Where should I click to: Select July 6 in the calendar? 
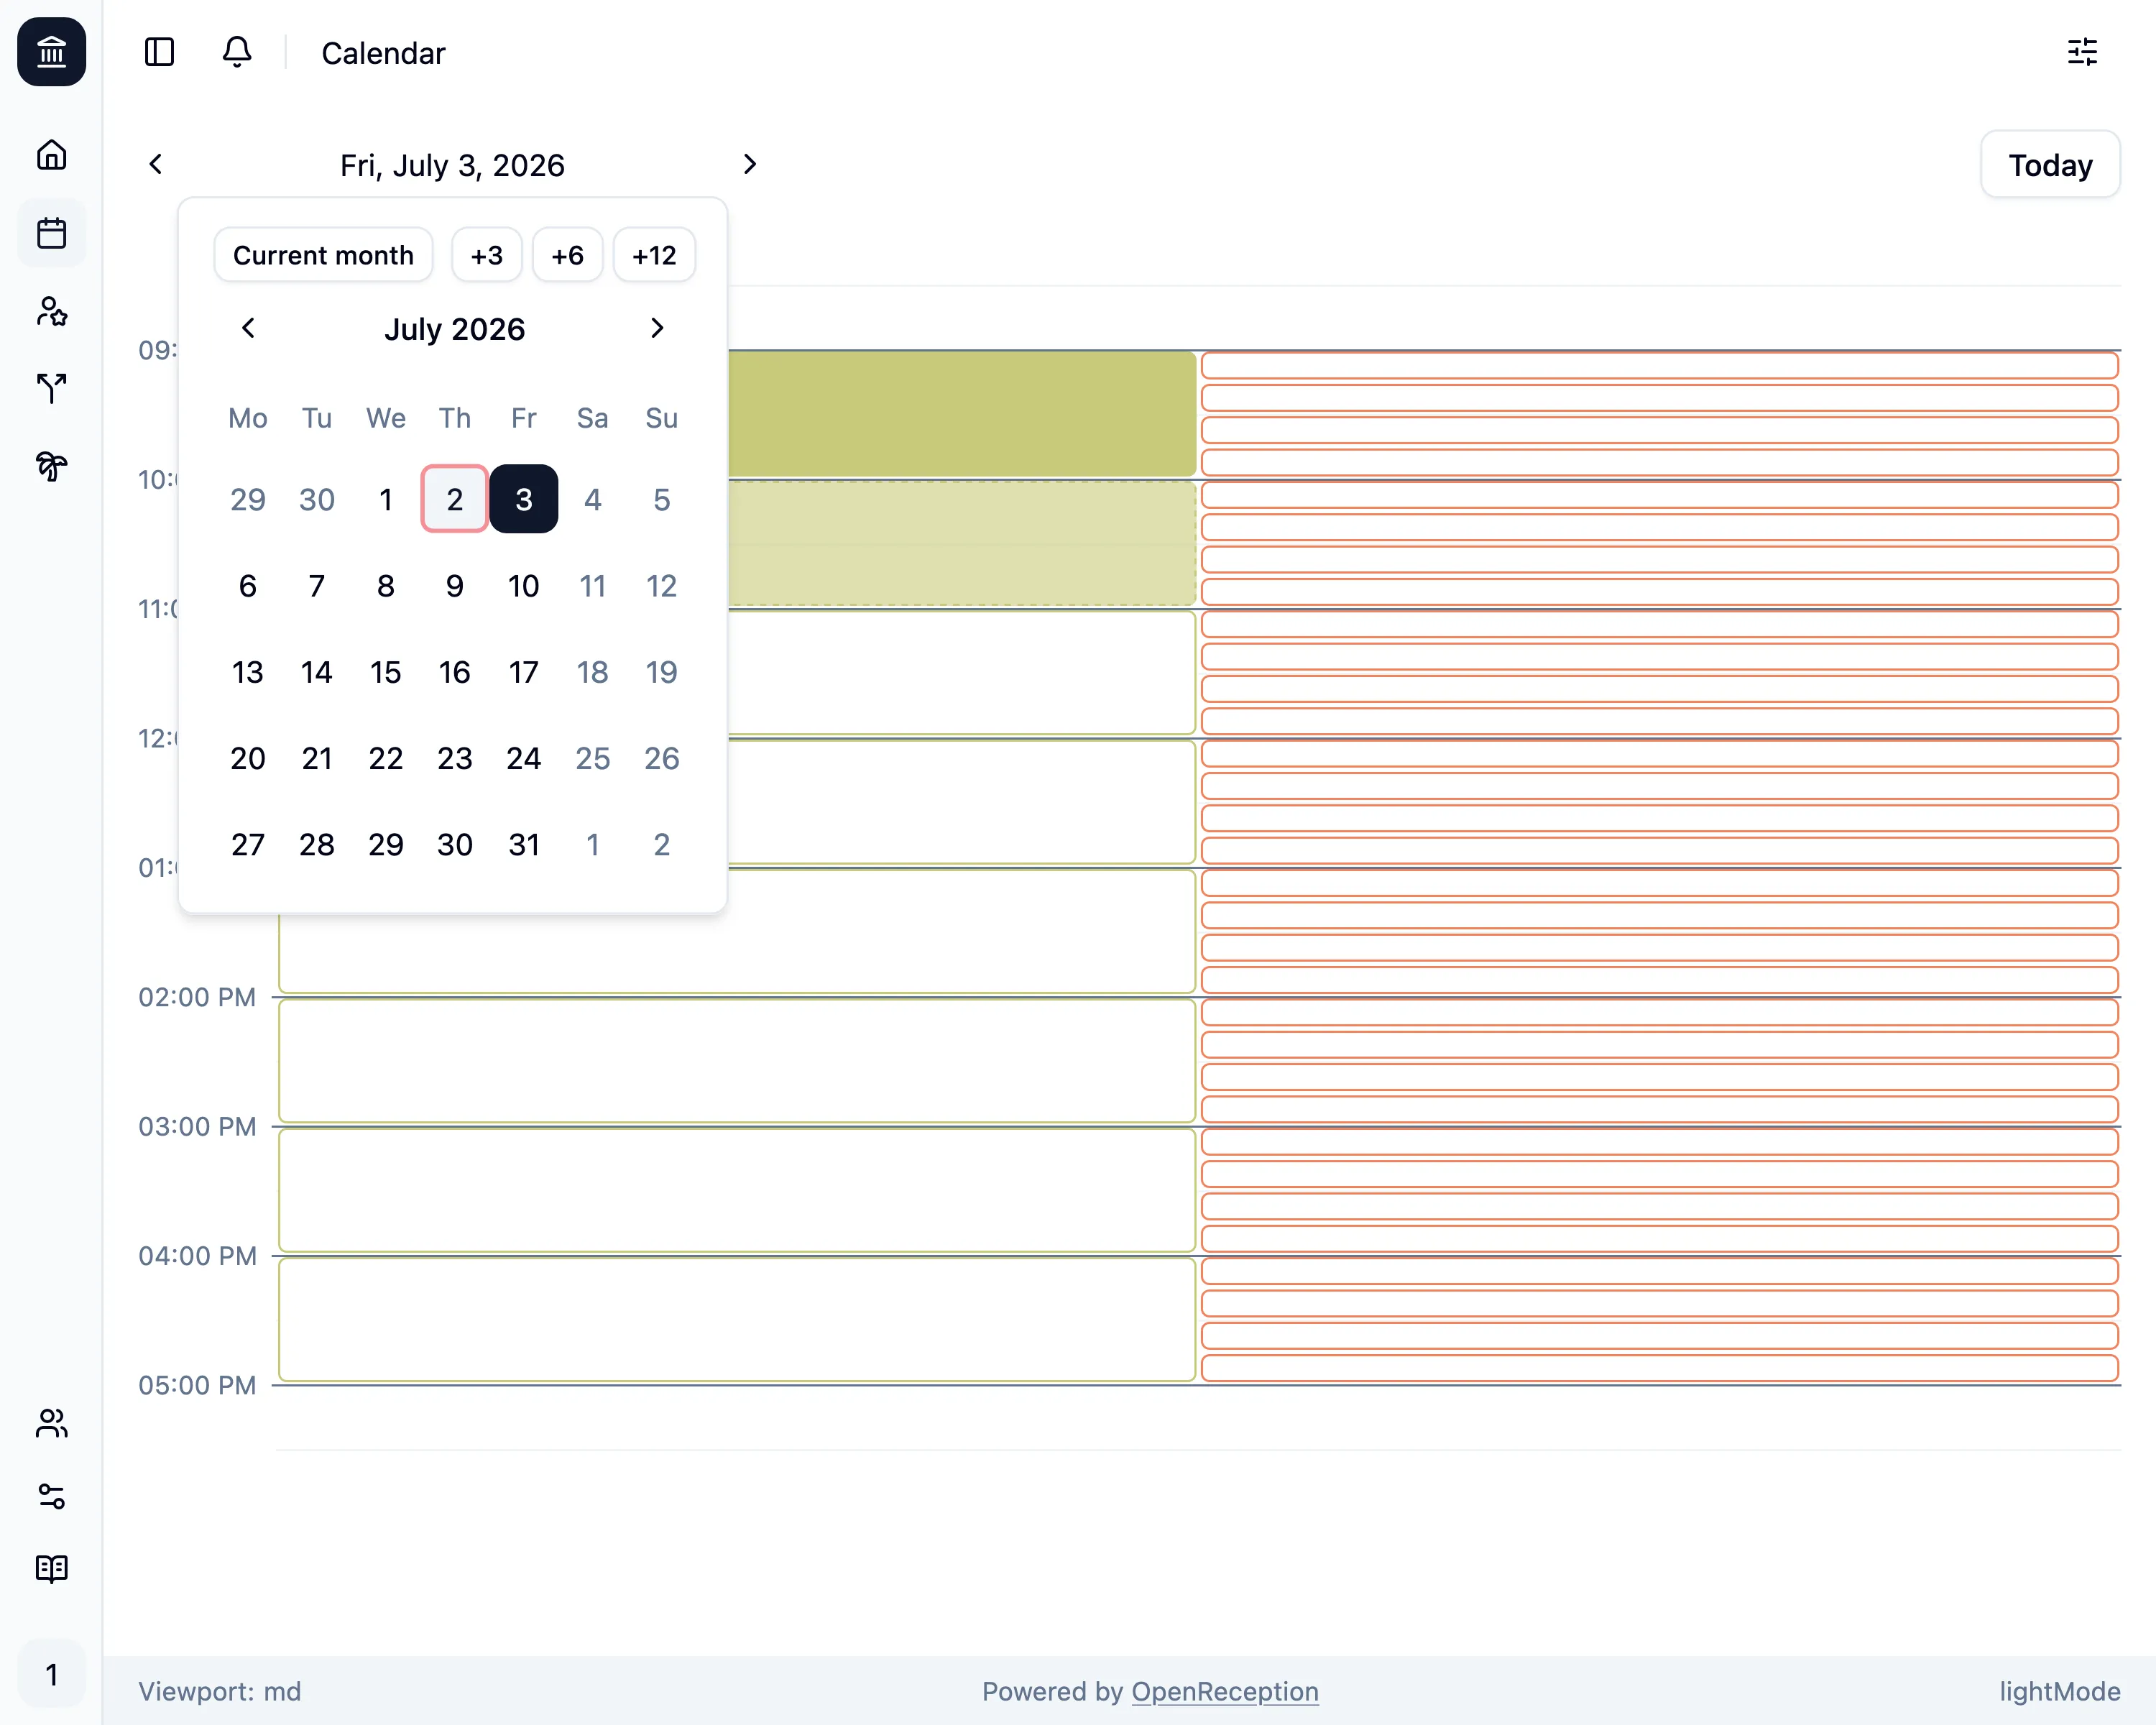tap(248, 586)
